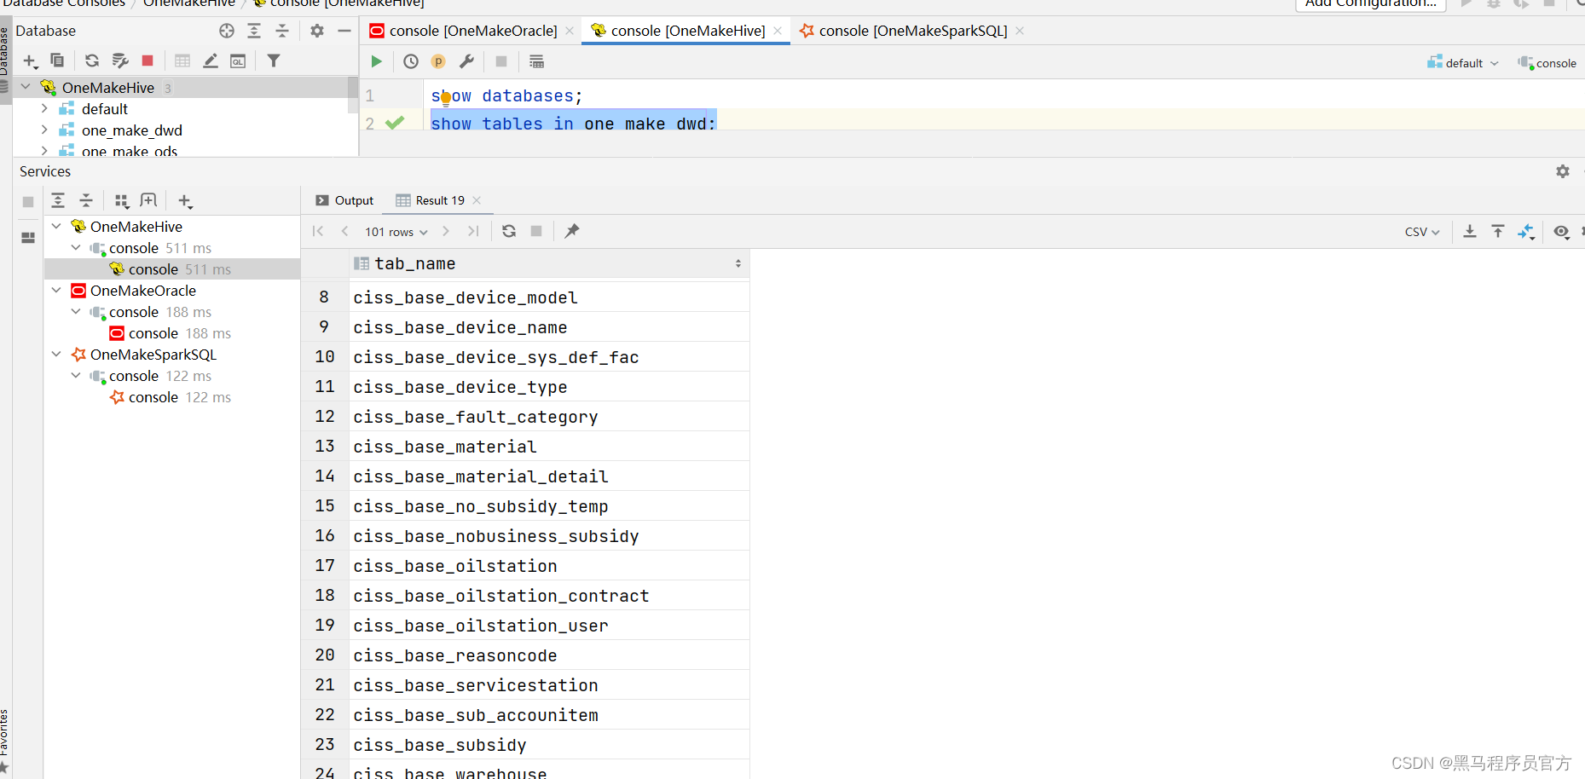Expand the default schema node
This screenshot has height=779, width=1585.
pyautogui.click(x=44, y=108)
